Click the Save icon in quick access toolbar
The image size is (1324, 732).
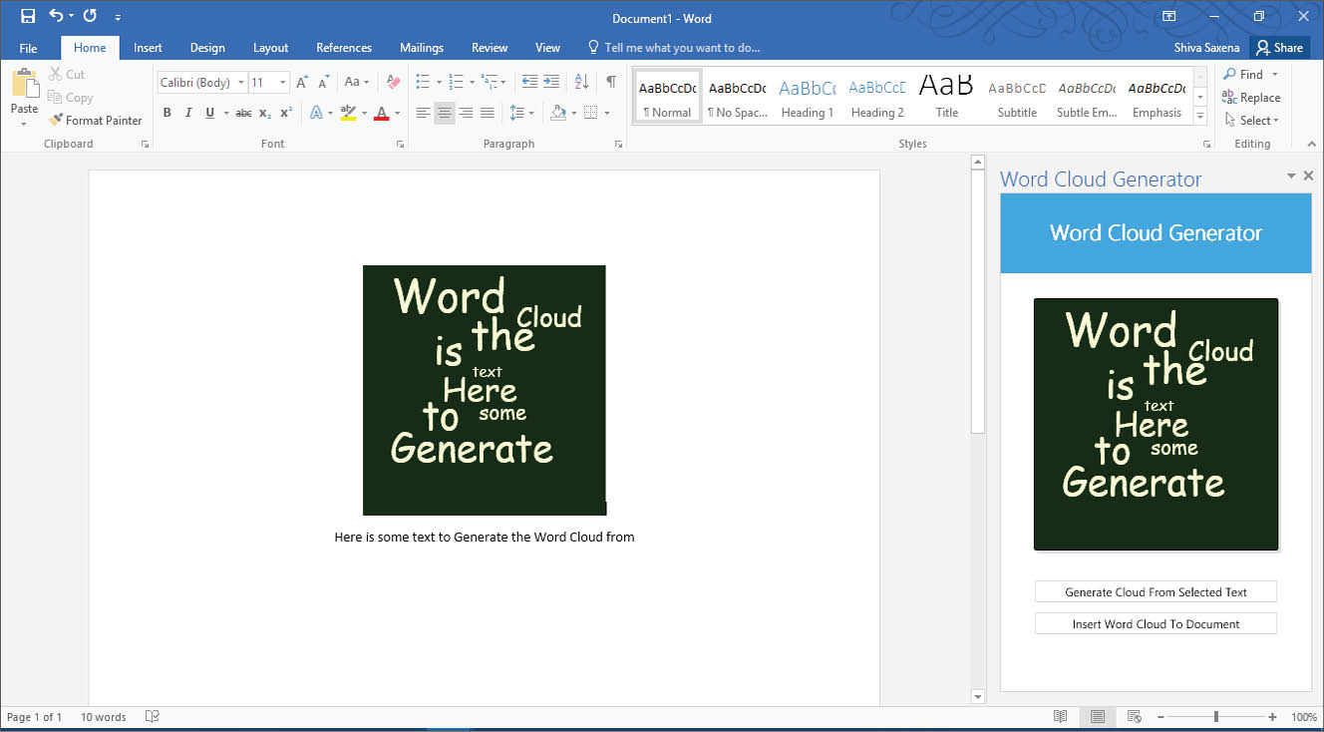click(28, 17)
